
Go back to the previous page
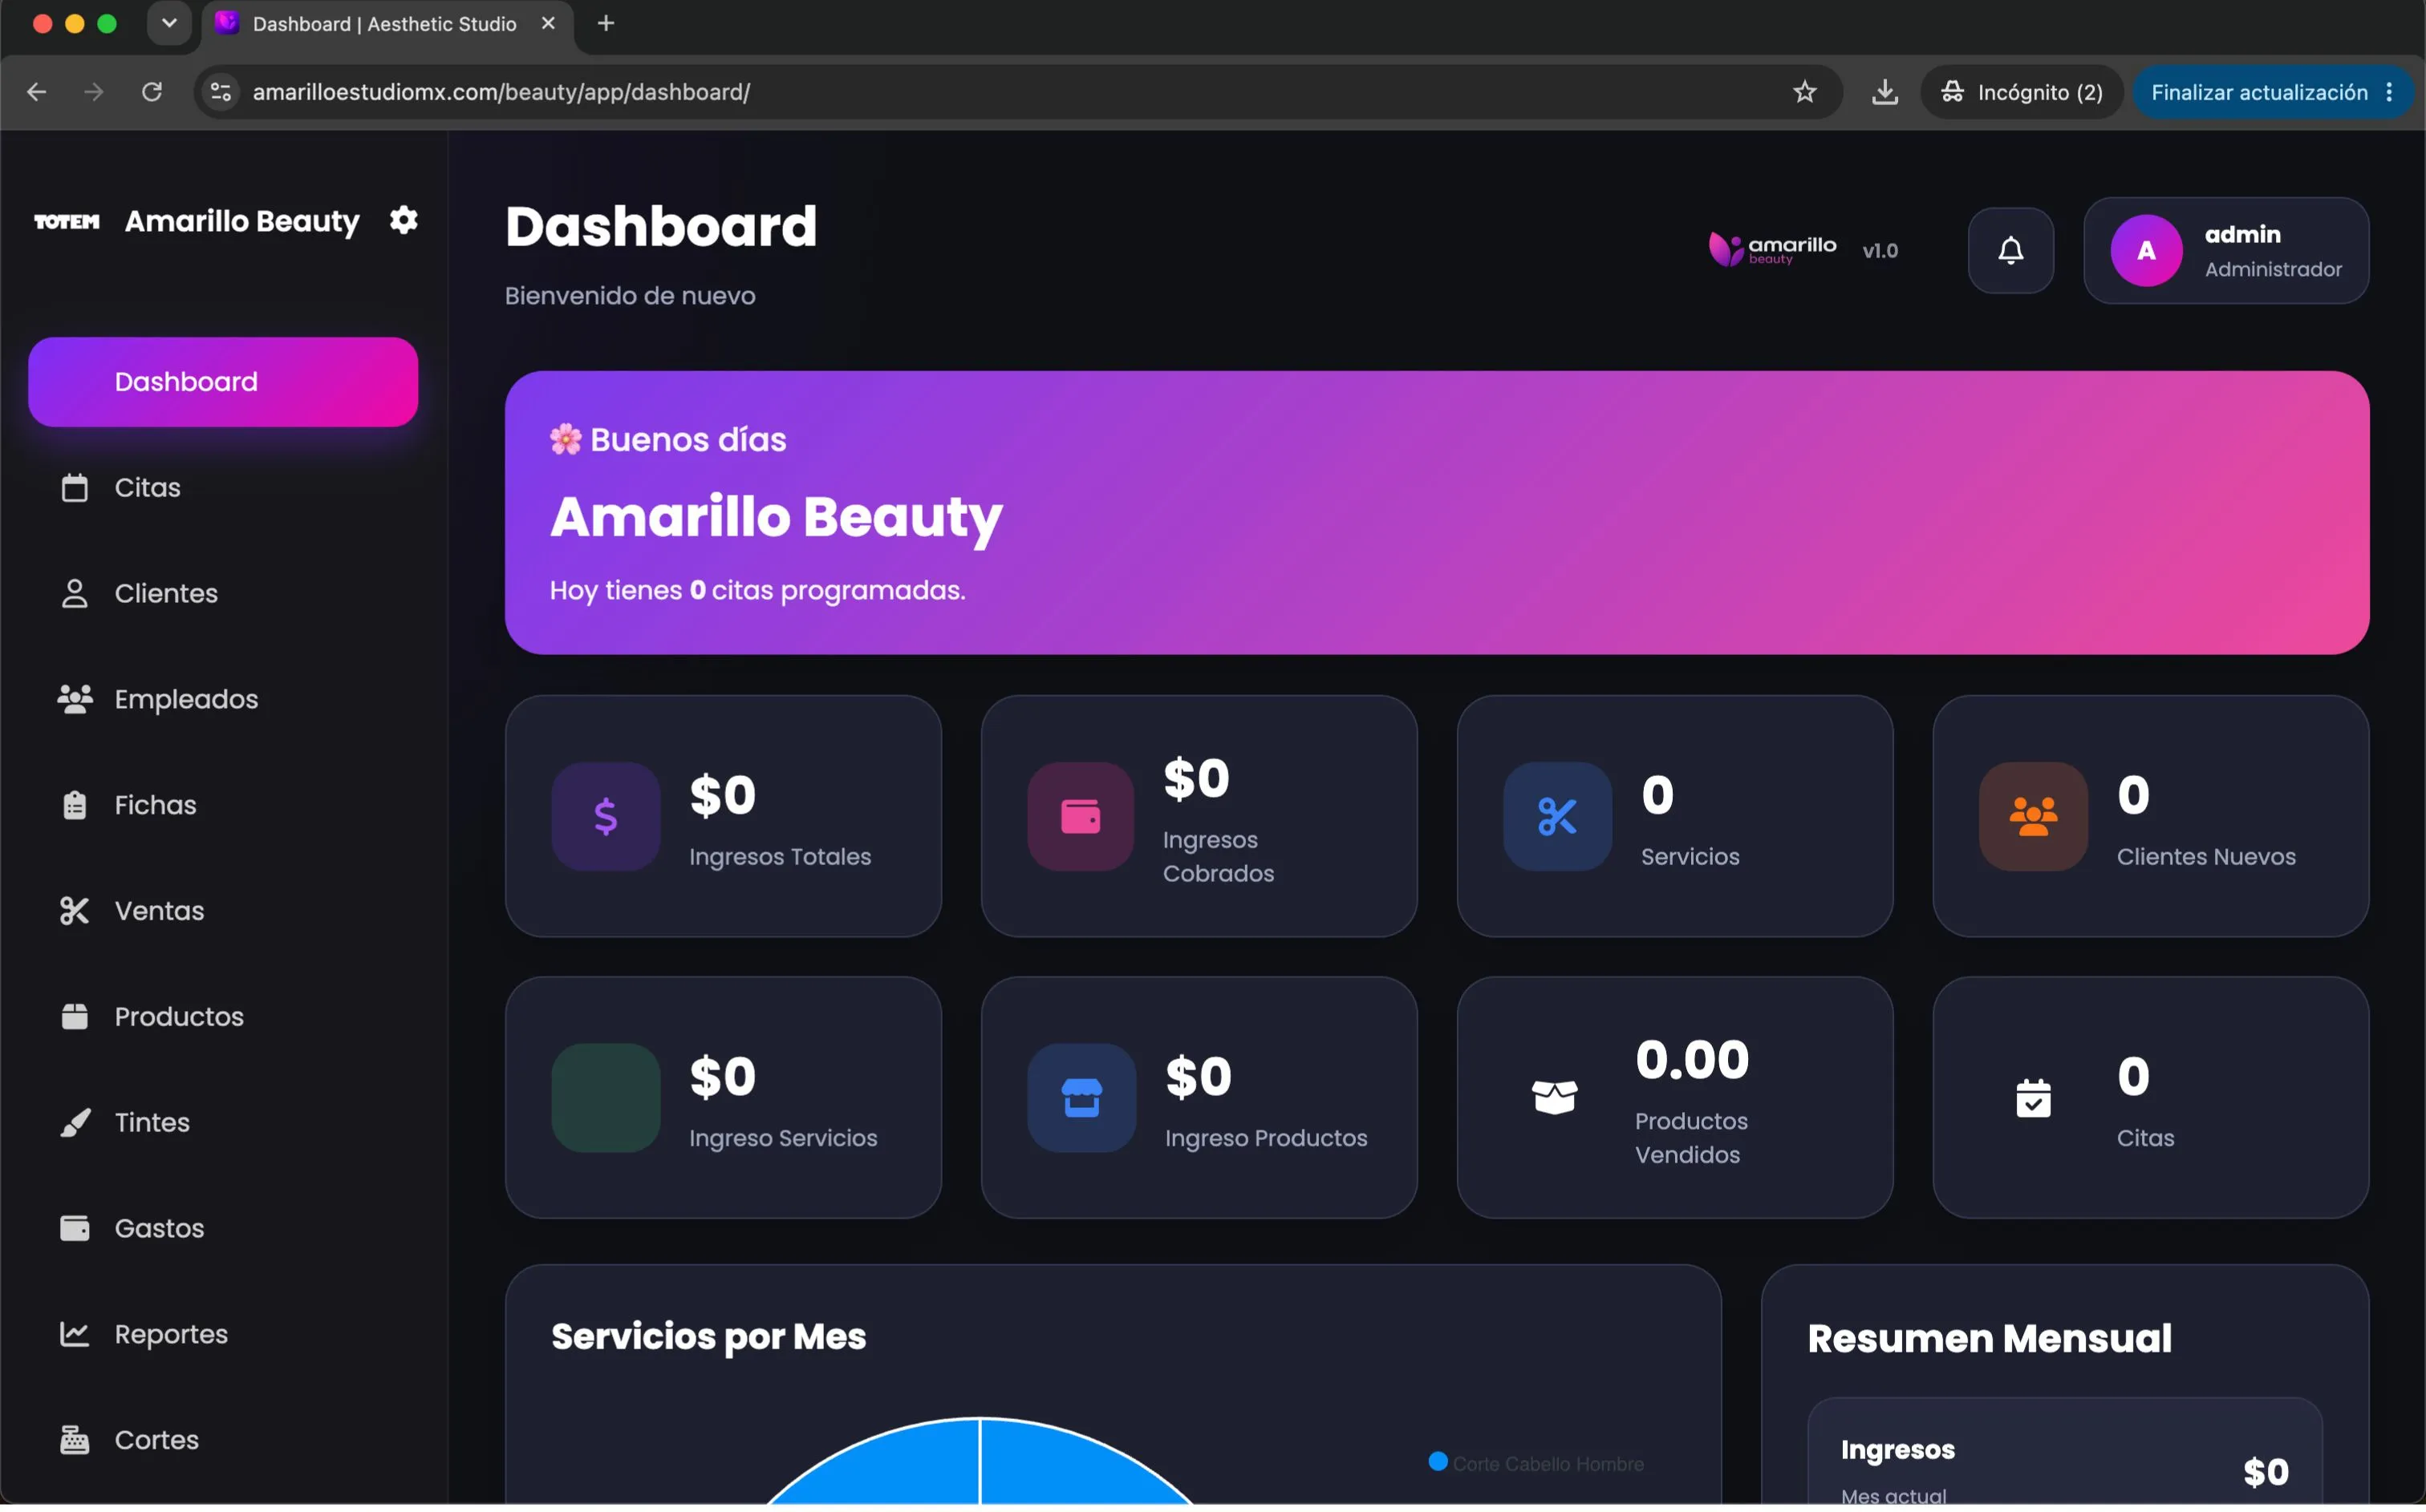click(37, 92)
